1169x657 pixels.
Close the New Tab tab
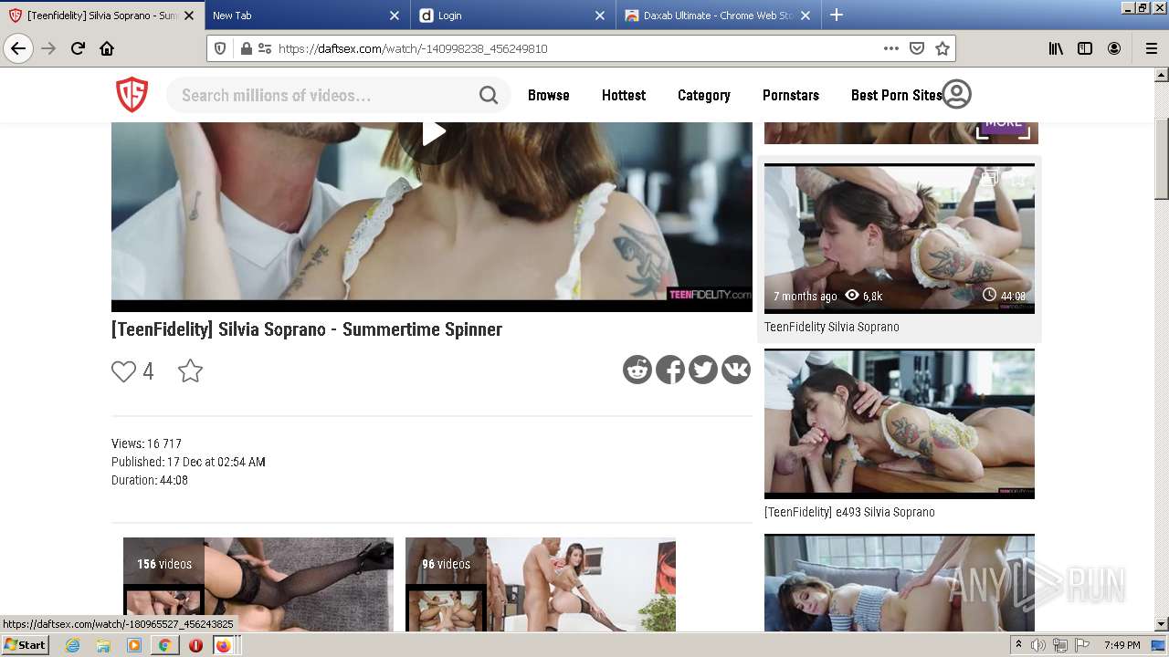click(x=395, y=16)
